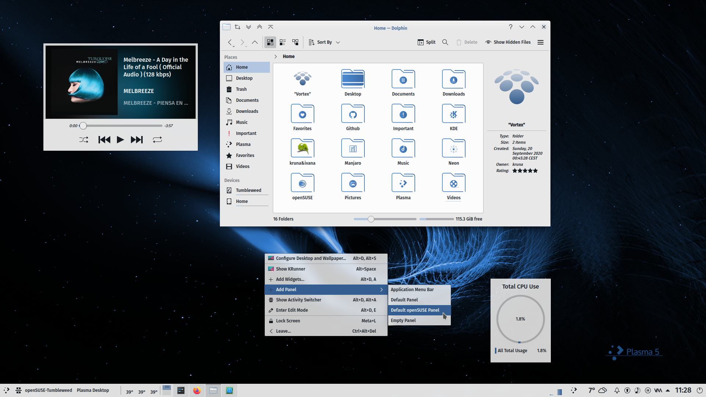The image size is (706, 397).
Task: Switch Dolphin to Details view mode
Action: (295, 42)
